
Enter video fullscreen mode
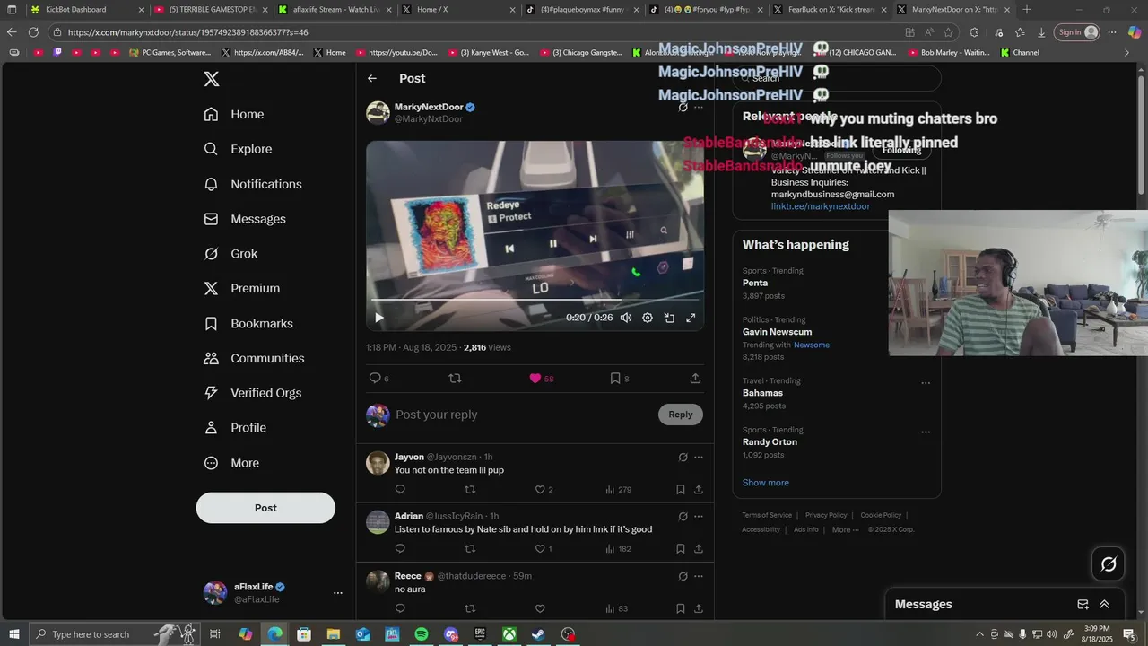691,318
